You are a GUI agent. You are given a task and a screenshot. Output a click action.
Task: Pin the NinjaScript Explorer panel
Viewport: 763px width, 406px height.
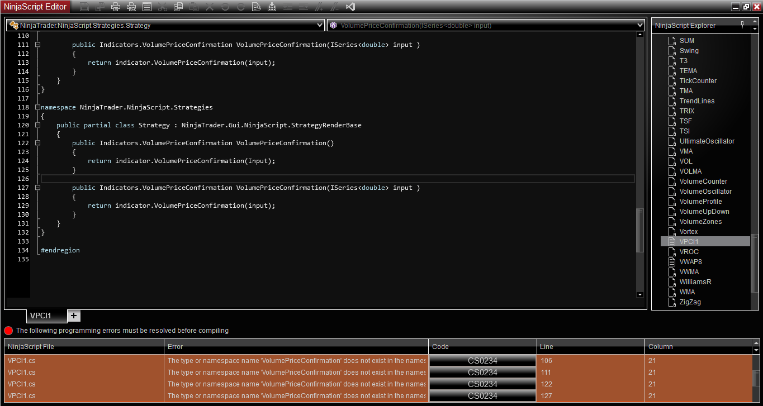tap(742, 25)
